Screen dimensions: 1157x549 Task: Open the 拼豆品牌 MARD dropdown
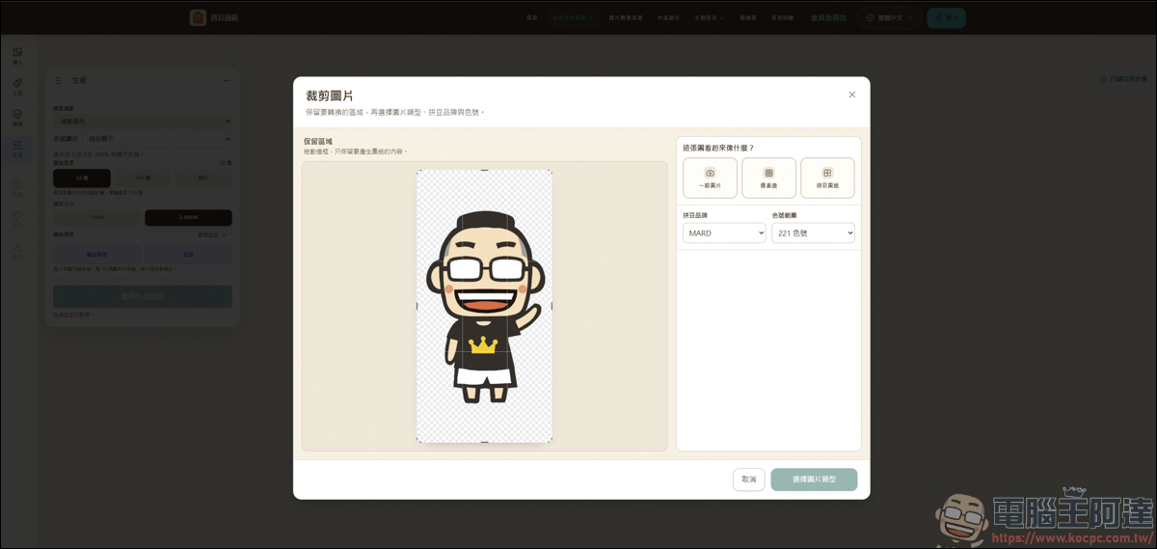click(x=724, y=233)
